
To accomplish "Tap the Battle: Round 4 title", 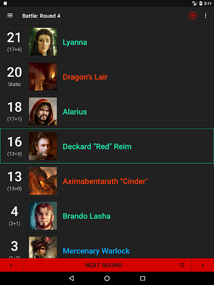I will (41, 16).
